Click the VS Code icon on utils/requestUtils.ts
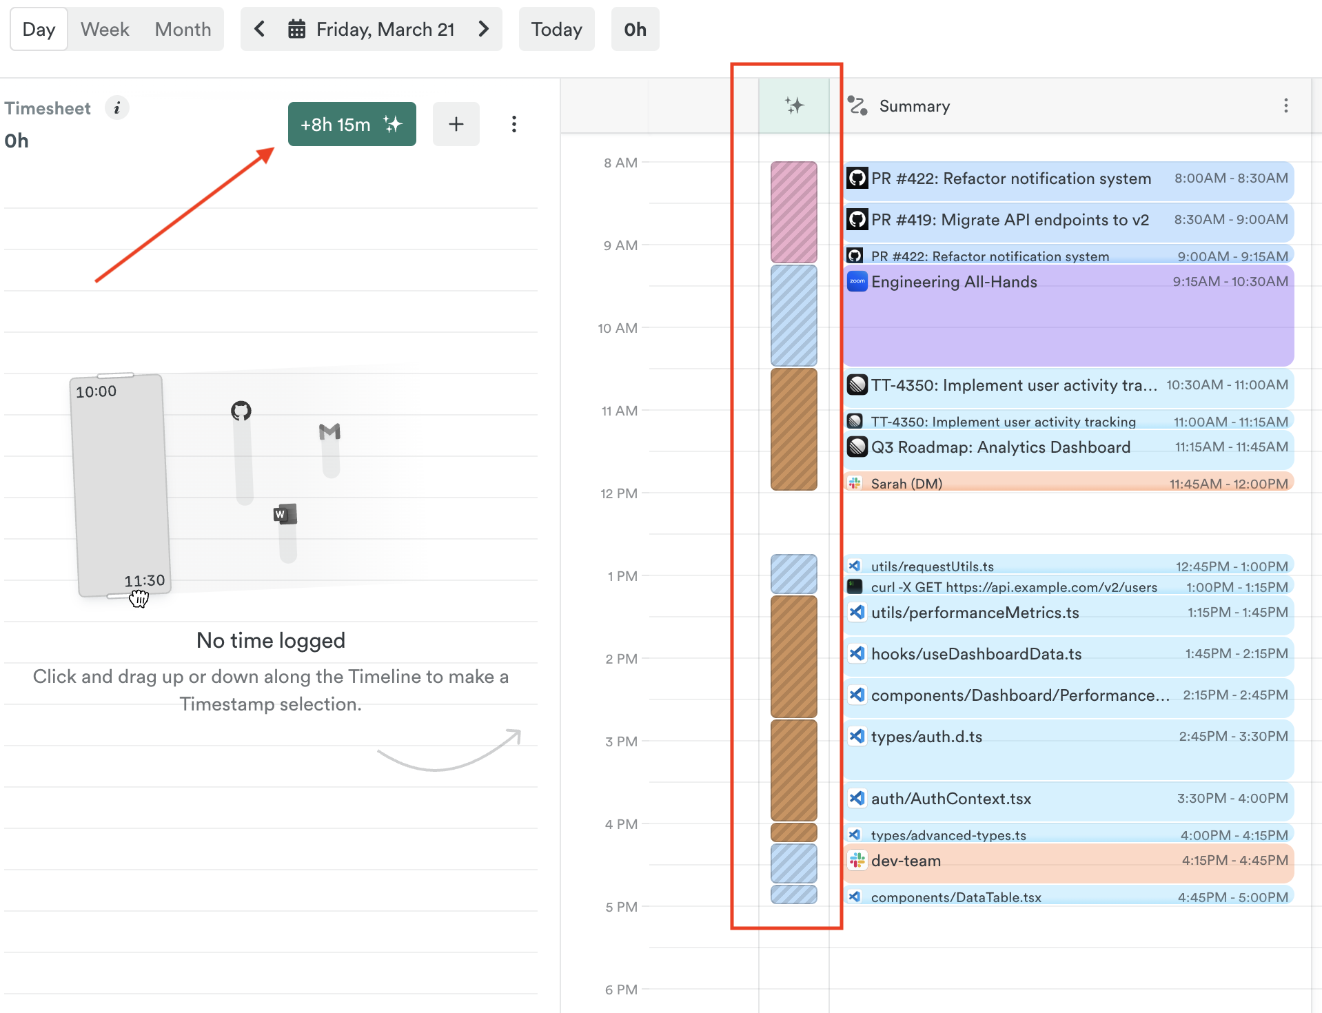Image resolution: width=1322 pixels, height=1013 pixels. (855, 566)
